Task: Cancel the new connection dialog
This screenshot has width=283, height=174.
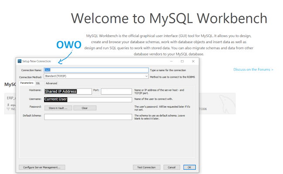Action: (x=172, y=167)
